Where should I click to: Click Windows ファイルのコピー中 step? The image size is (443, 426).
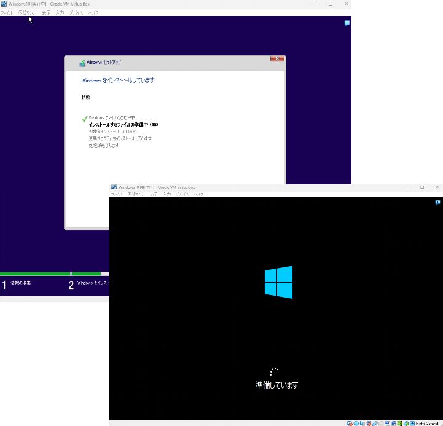pyautogui.click(x=112, y=117)
